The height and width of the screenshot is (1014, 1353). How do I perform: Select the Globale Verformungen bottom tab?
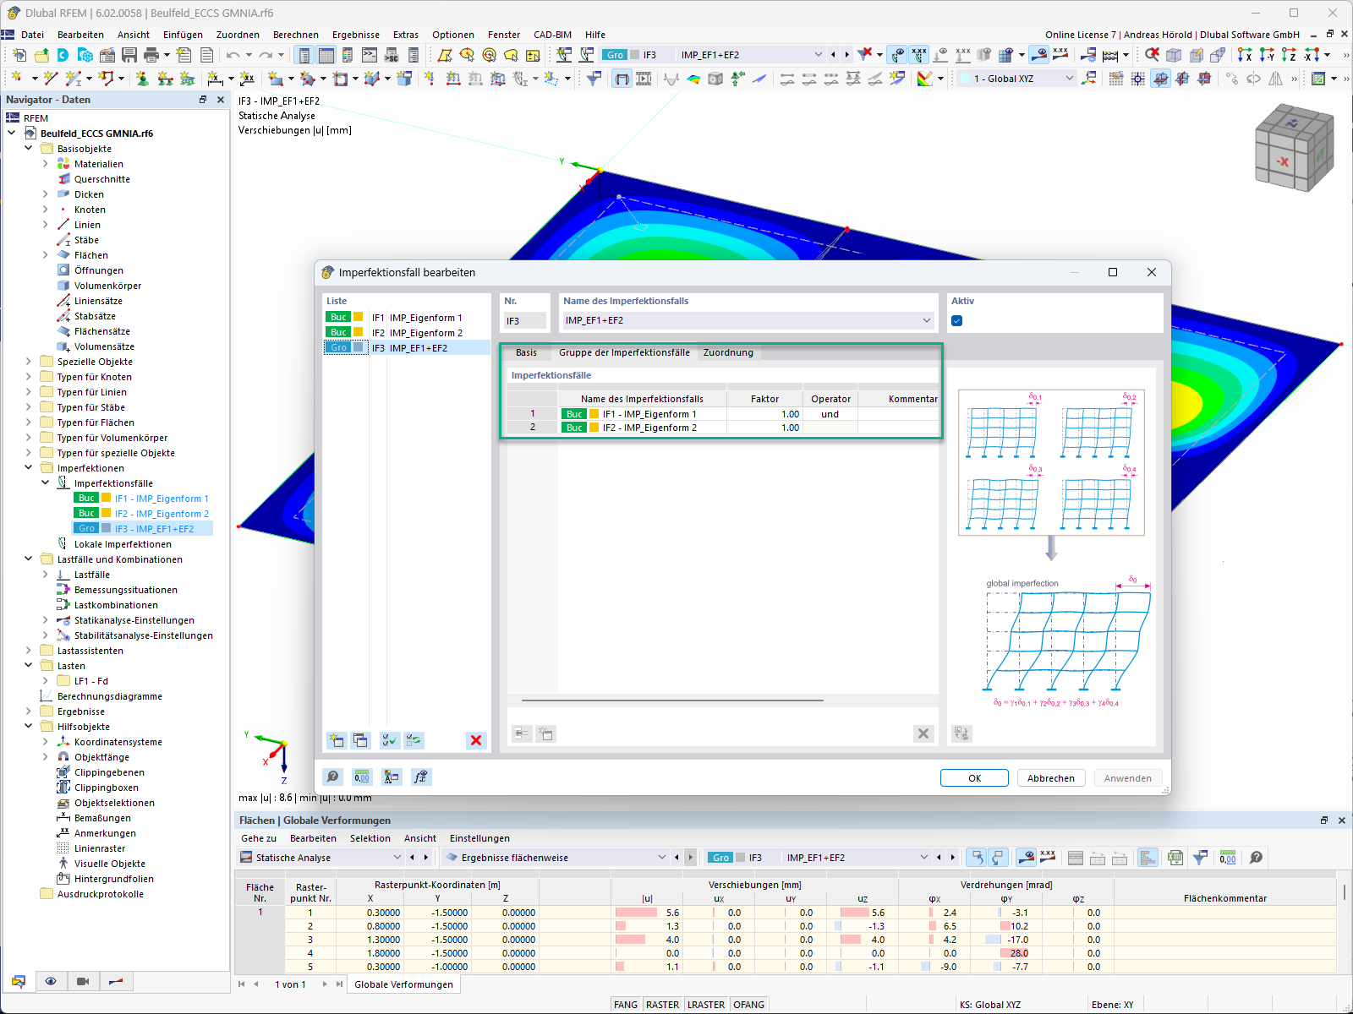click(403, 984)
